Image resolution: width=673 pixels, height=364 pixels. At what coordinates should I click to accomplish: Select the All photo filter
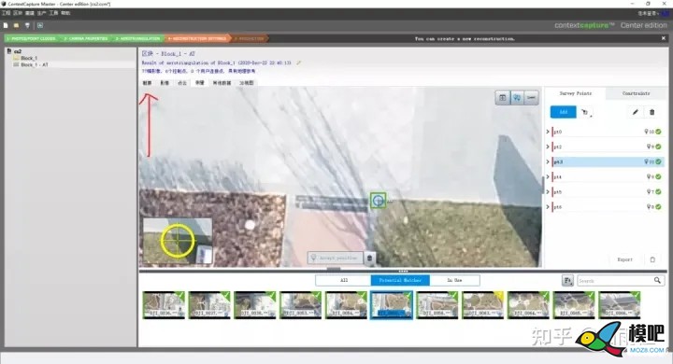343,280
